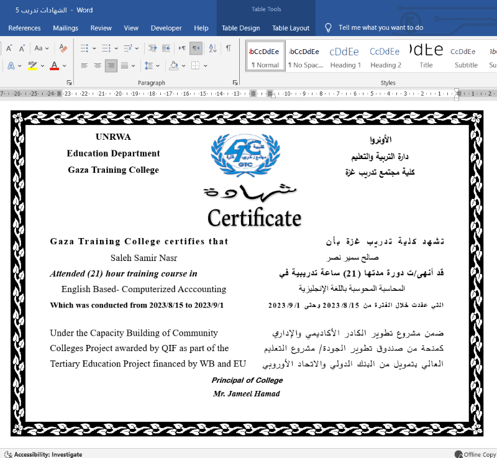Click the Tell me what you want to do box
497x458 pixels.
coord(380,28)
